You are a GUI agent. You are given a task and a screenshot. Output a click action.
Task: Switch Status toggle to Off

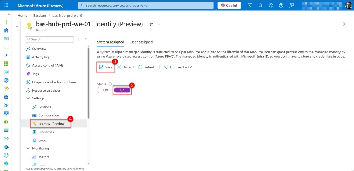105,90
